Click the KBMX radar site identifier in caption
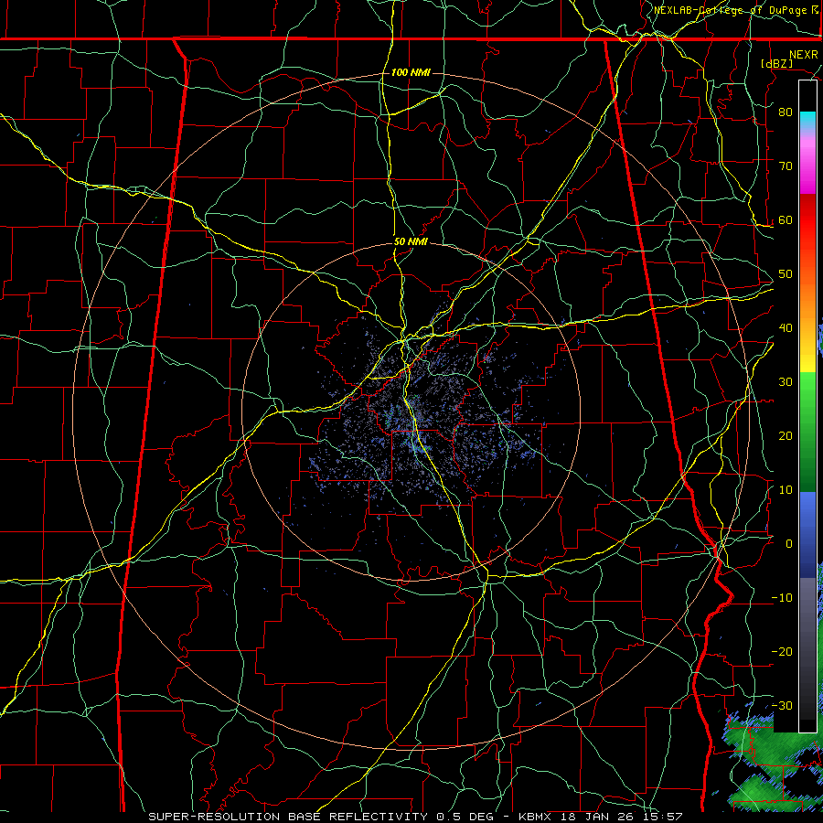 pos(534,817)
